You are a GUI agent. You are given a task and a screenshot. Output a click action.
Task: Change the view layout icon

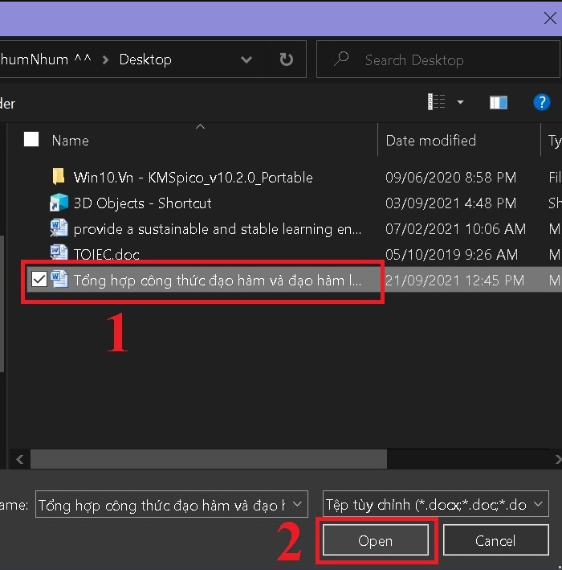(437, 102)
